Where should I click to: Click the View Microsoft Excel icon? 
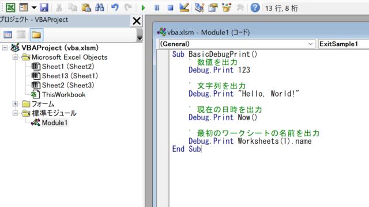(10, 7)
